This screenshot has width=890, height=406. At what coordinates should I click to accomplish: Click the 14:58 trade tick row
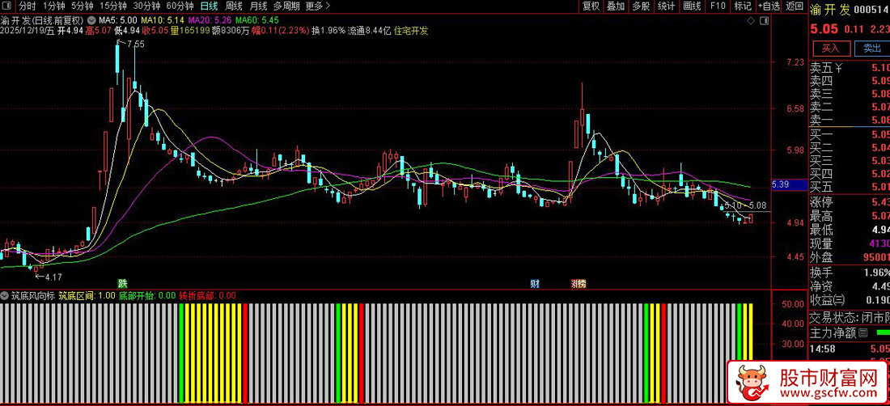coord(849,349)
